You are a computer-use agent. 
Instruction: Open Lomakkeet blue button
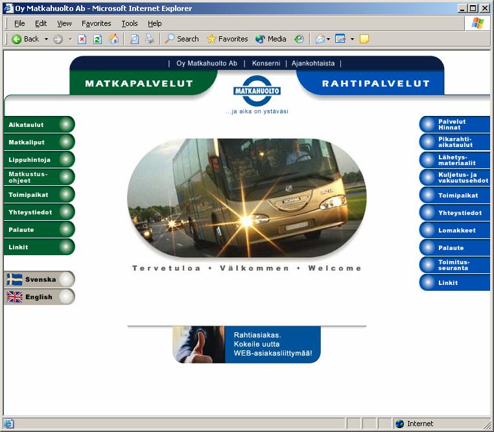click(x=454, y=231)
